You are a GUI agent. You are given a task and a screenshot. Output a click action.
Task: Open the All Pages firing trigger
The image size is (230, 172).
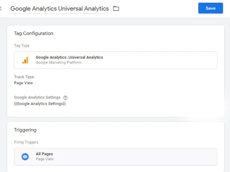[x=44, y=154]
